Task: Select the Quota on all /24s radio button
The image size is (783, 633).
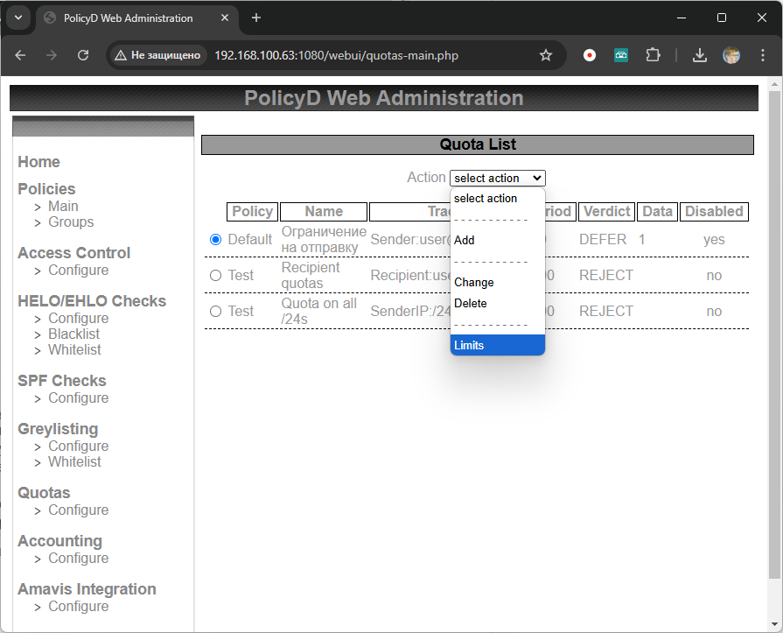Action: (216, 312)
